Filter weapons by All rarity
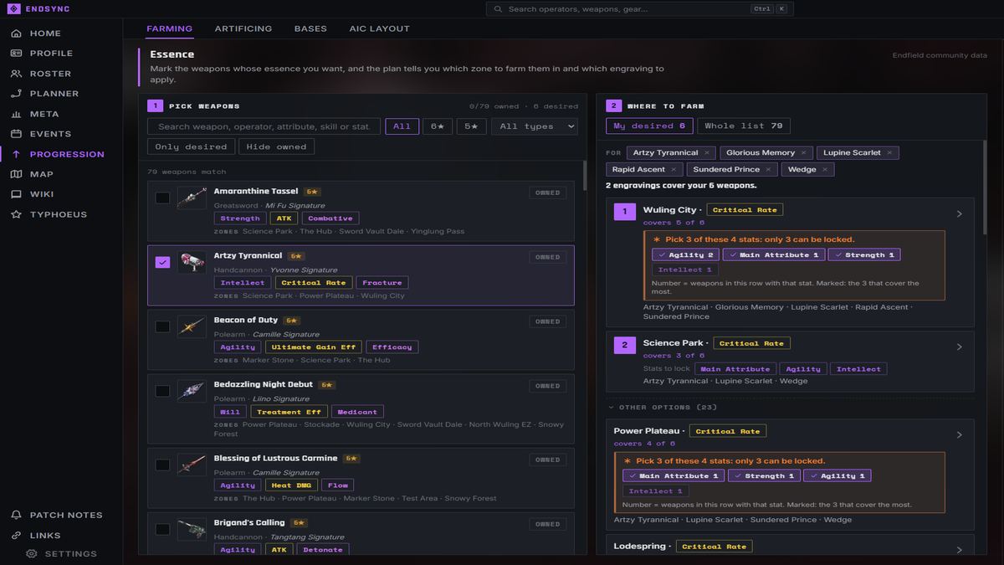 [x=402, y=126]
